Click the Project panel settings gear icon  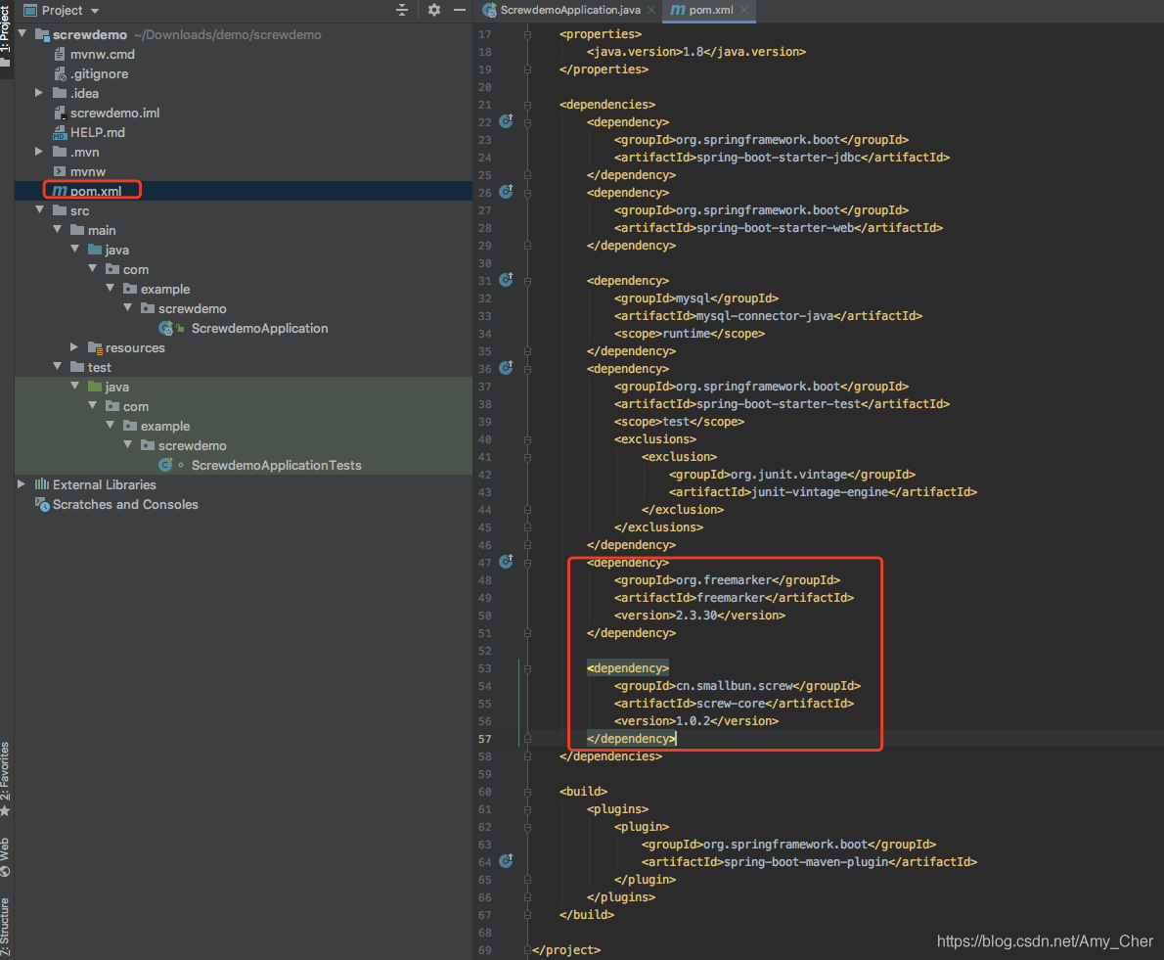point(434,10)
